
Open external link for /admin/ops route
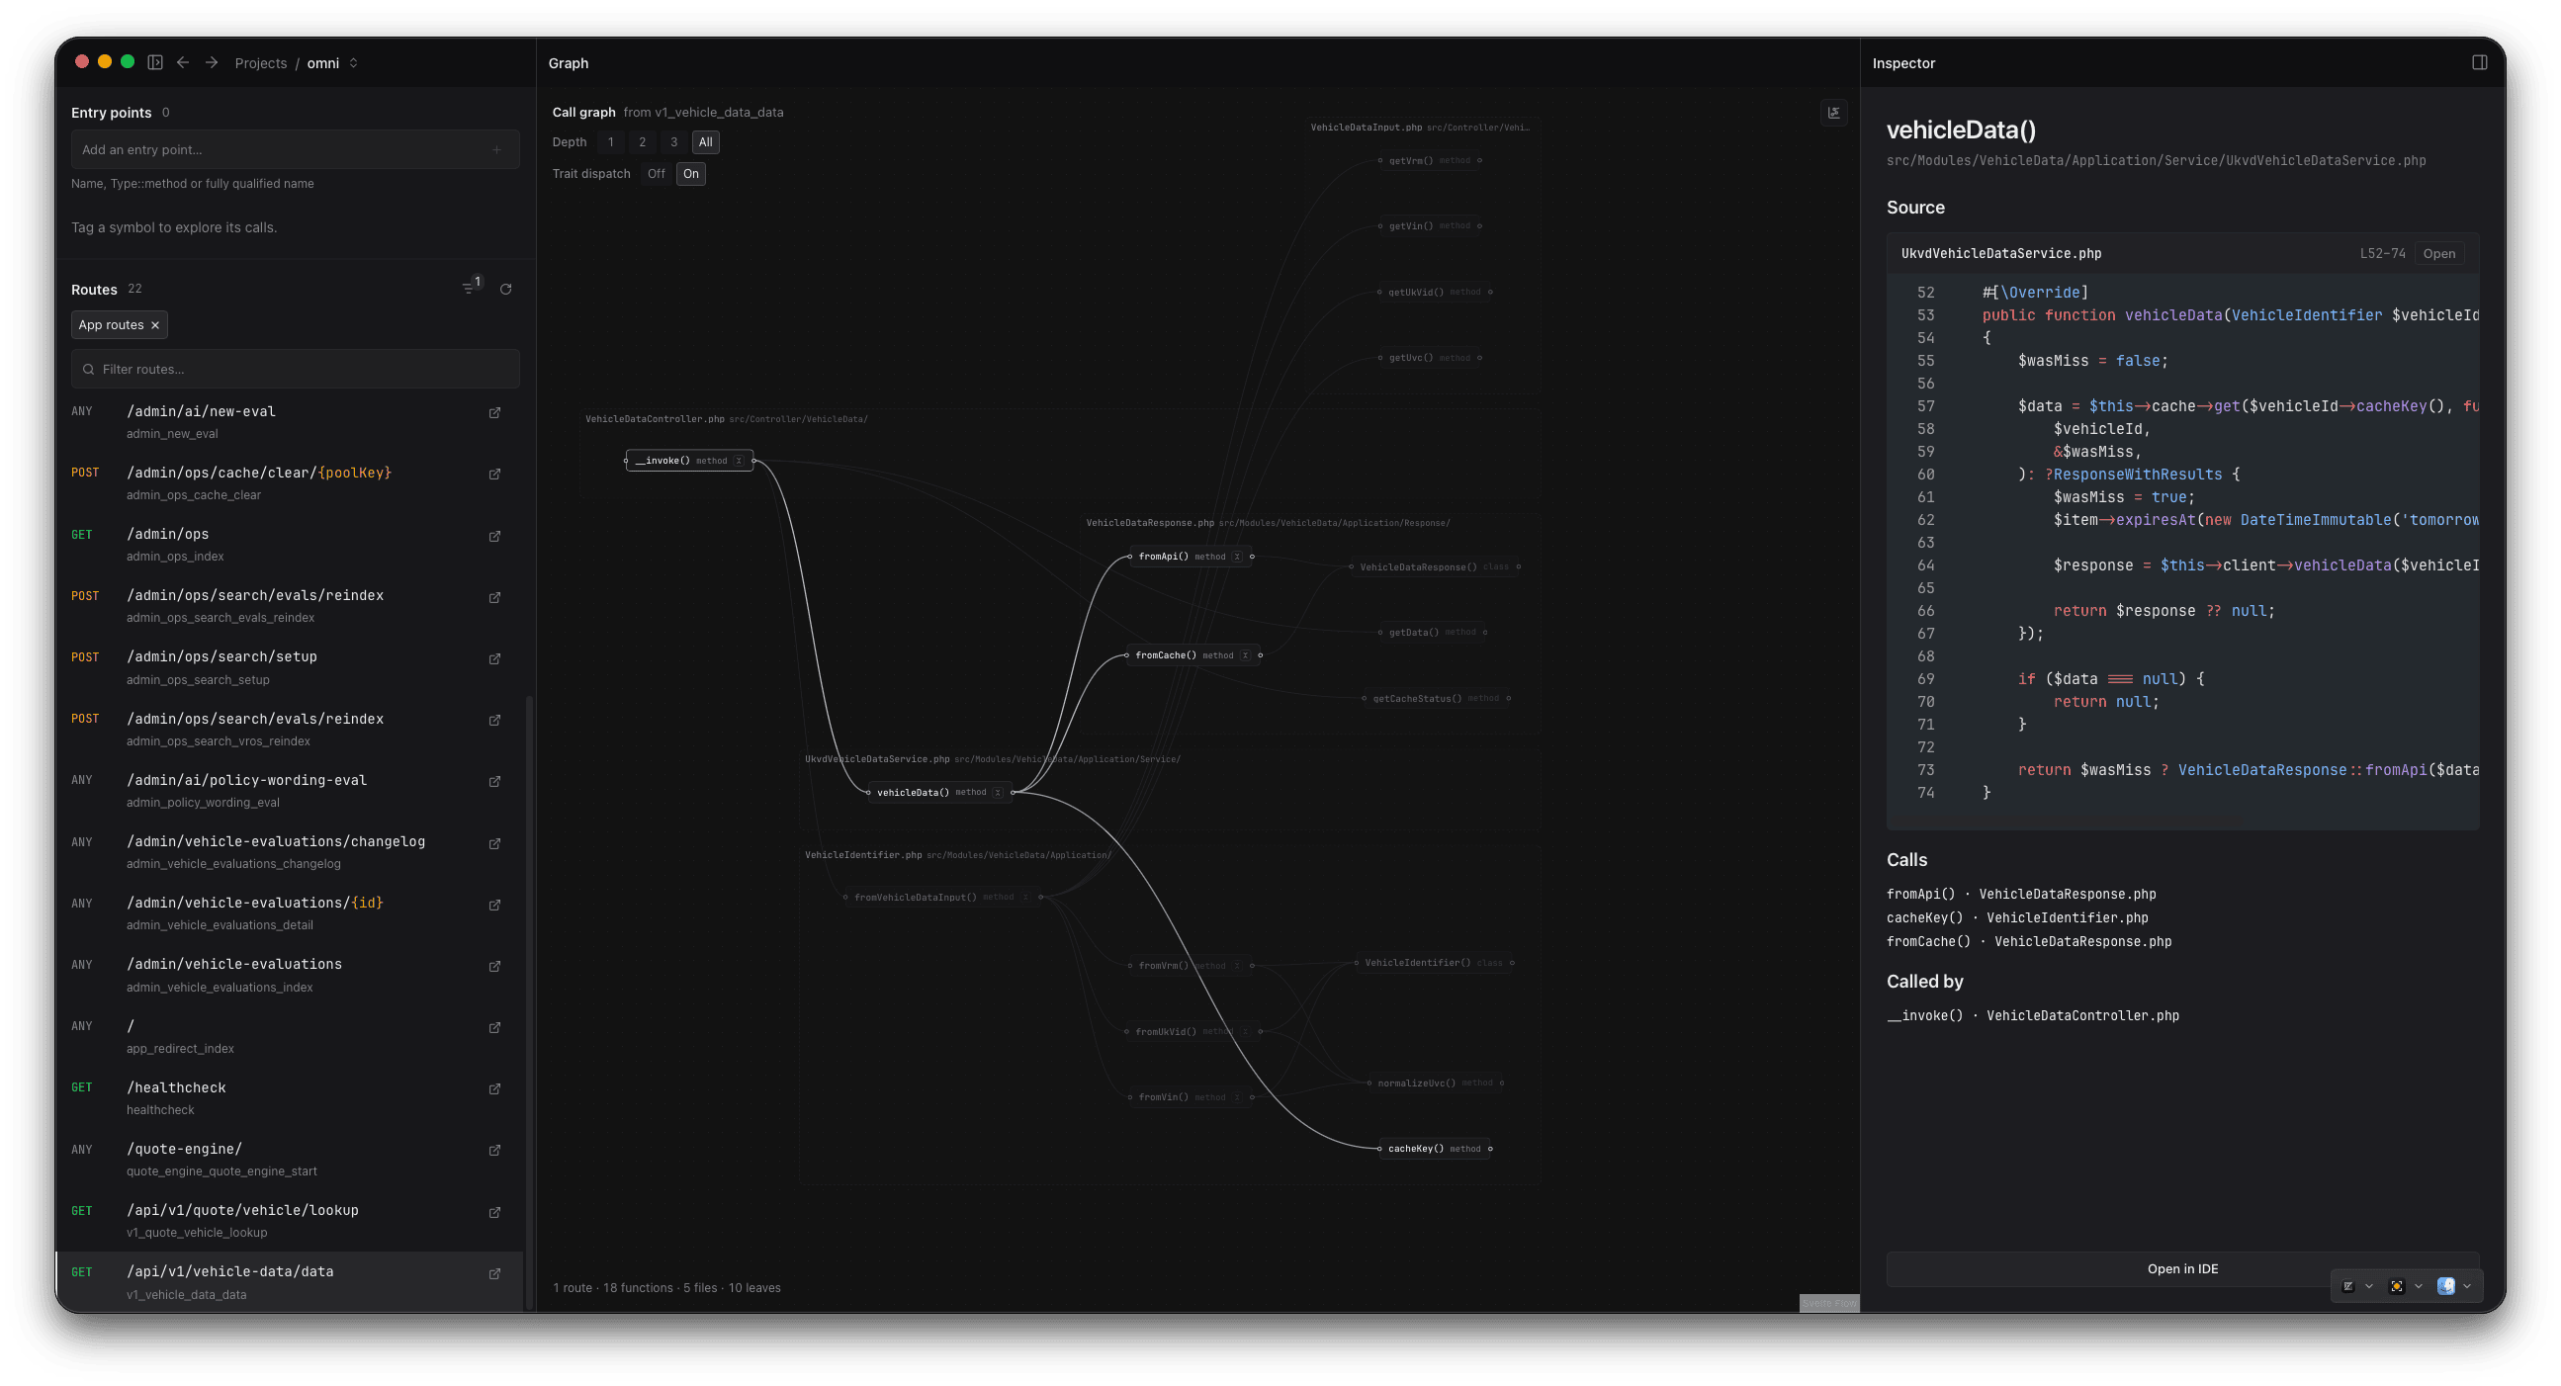pyautogui.click(x=494, y=536)
